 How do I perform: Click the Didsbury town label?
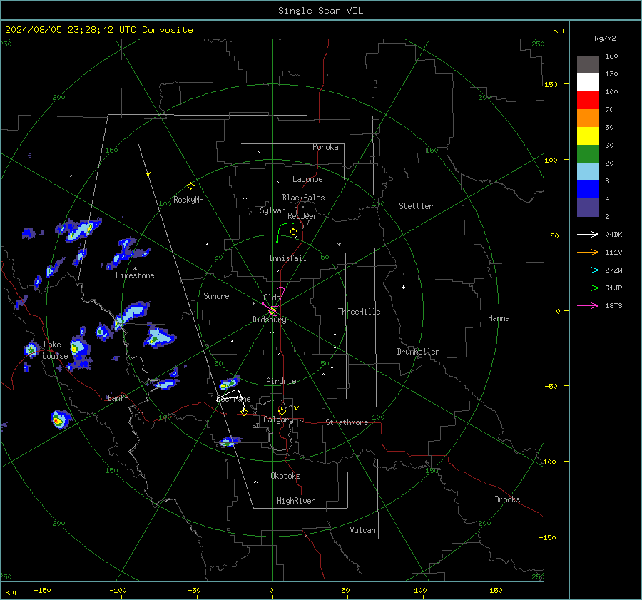click(269, 320)
